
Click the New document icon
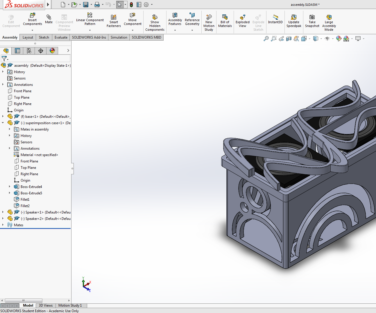[63, 4]
